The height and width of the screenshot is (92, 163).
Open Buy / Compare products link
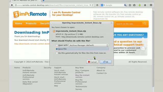tap(82, 72)
